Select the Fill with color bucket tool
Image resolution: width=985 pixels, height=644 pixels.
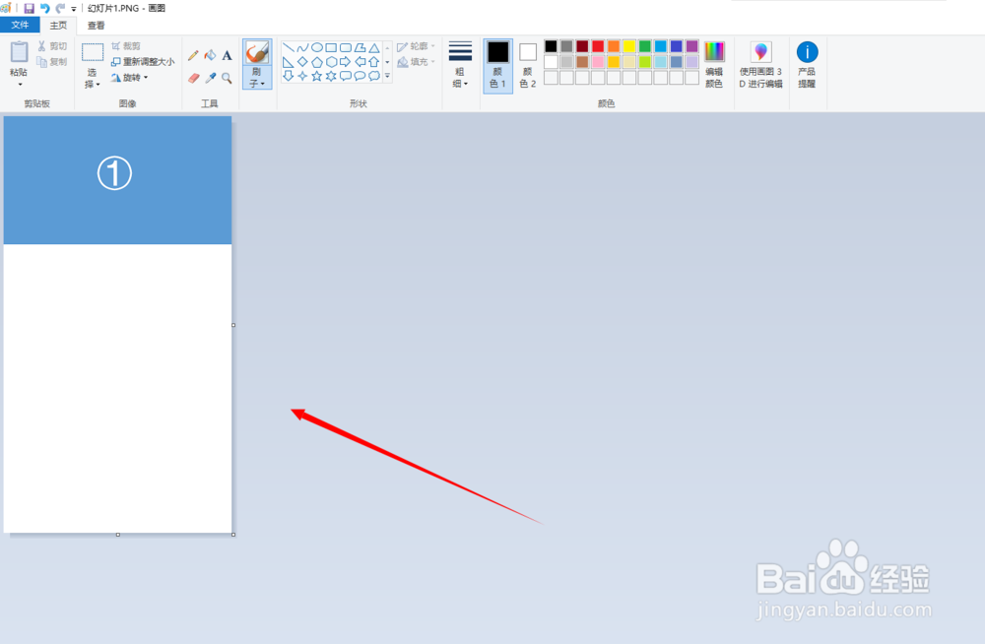(211, 56)
